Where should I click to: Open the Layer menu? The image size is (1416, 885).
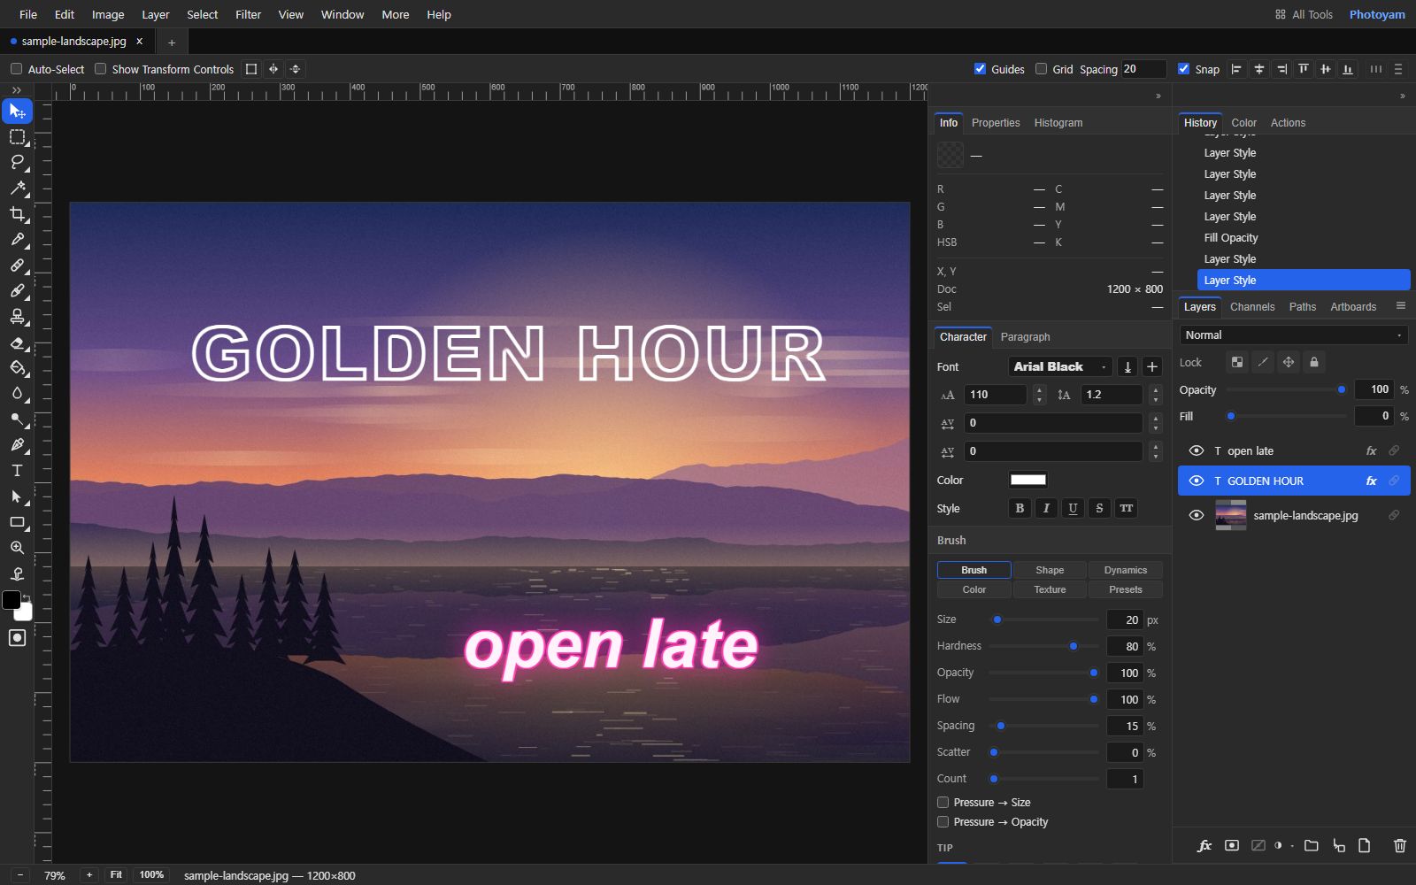[x=155, y=14]
